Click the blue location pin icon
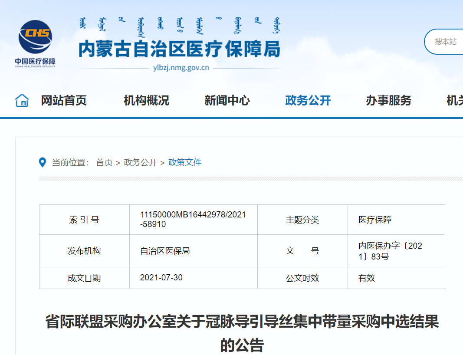Screen dimensions: 463x355 pyautogui.click(x=43, y=162)
